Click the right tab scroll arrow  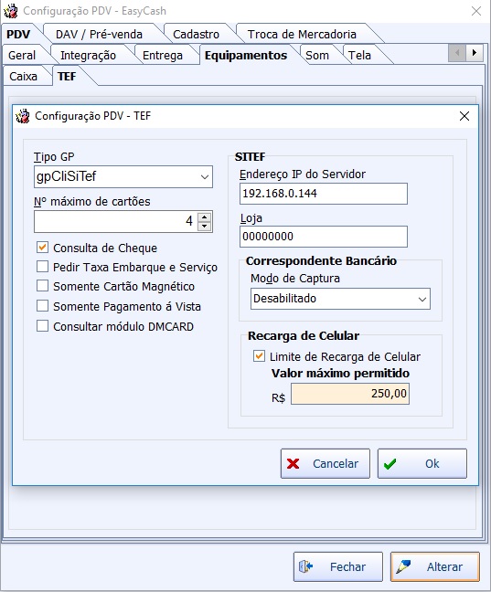click(475, 52)
